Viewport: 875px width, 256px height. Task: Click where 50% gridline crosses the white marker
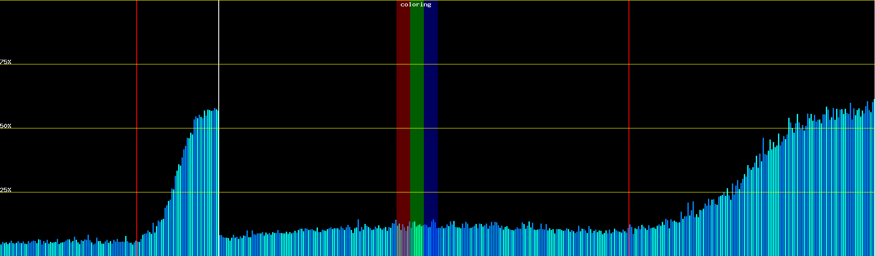click(219, 128)
